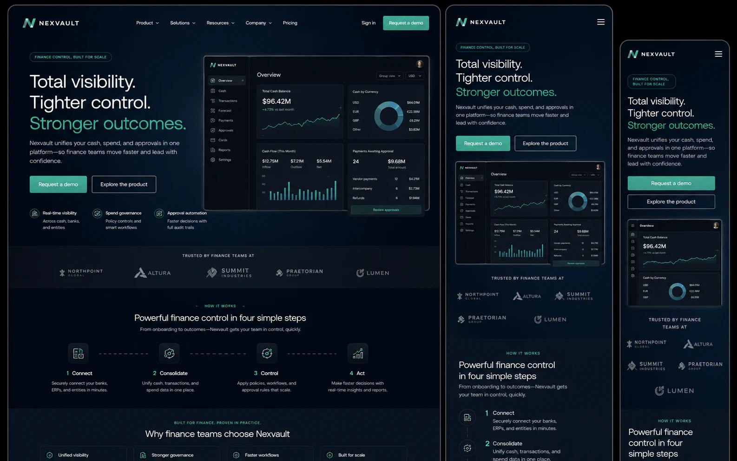Click the Lumen logo in the desktop view
This screenshot has width=737, height=461.
point(373,273)
